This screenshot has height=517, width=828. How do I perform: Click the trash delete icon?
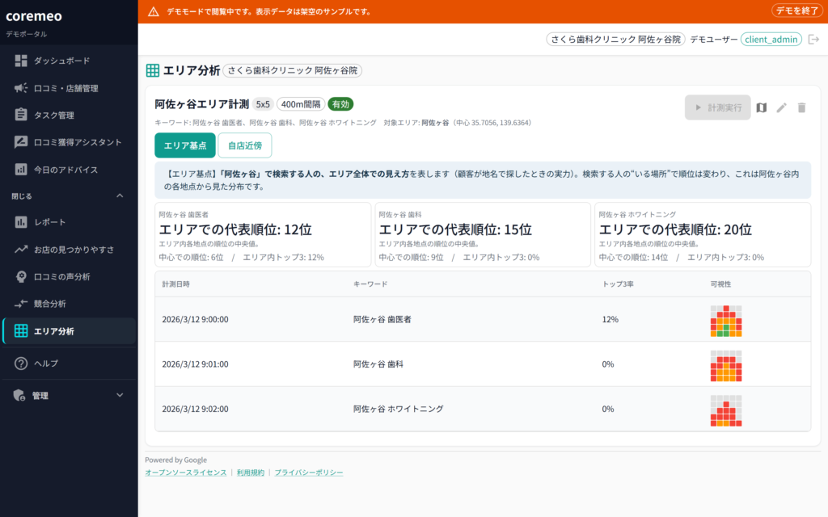pos(801,107)
